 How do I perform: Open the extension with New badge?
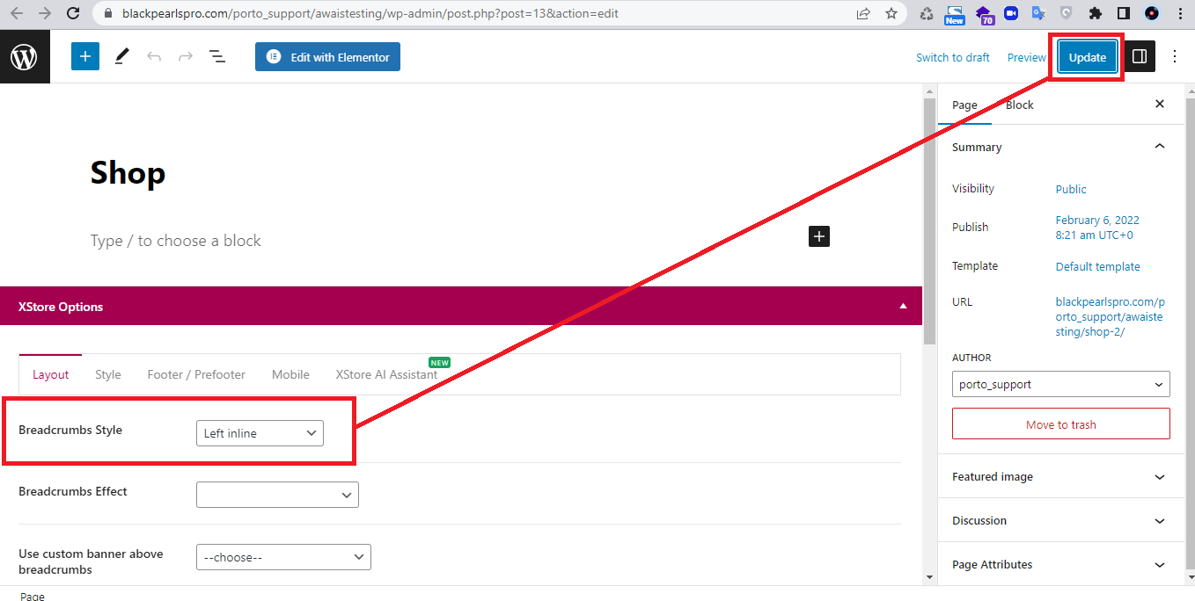pyautogui.click(x=955, y=15)
